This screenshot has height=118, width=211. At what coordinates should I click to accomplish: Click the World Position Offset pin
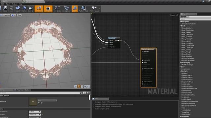[142, 69]
